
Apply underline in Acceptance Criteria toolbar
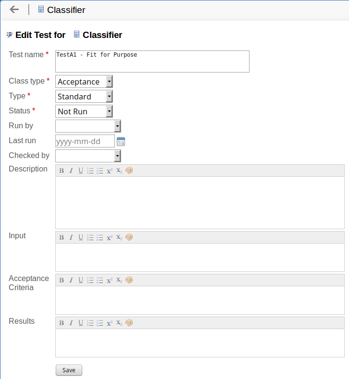coord(81,280)
